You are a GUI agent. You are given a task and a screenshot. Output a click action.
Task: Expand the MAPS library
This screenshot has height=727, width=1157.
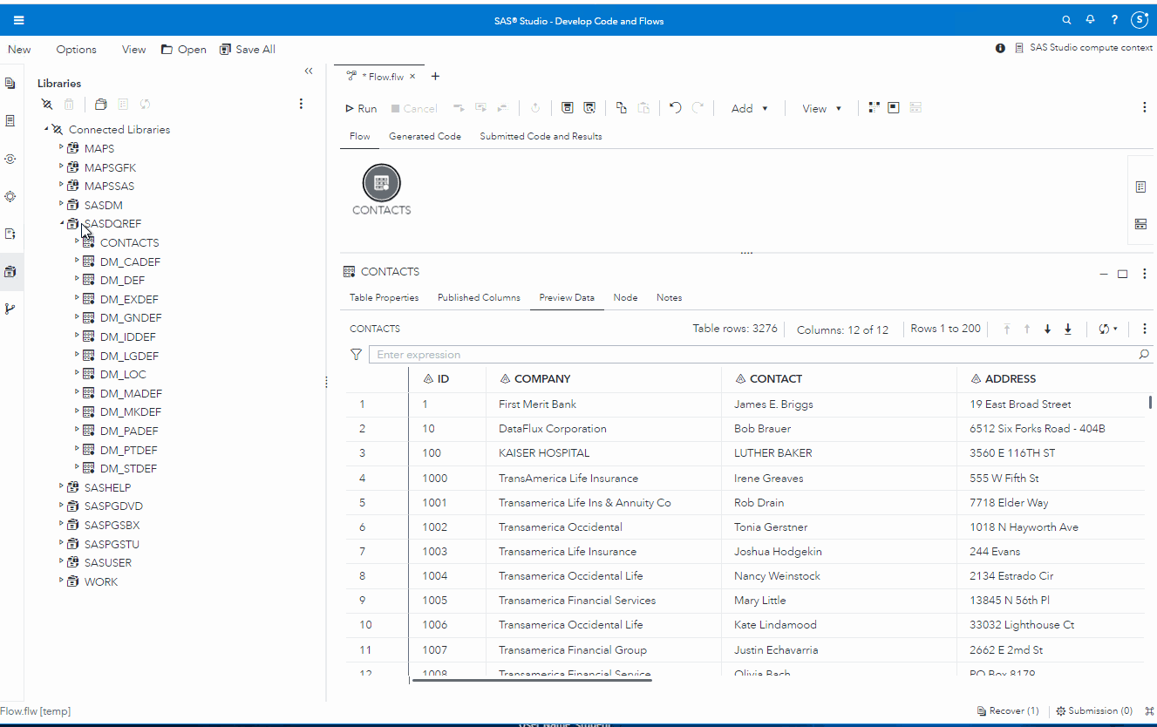(62, 148)
